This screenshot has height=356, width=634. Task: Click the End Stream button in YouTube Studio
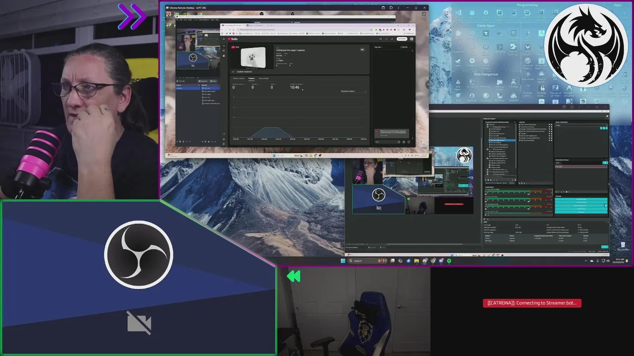point(402,39)
